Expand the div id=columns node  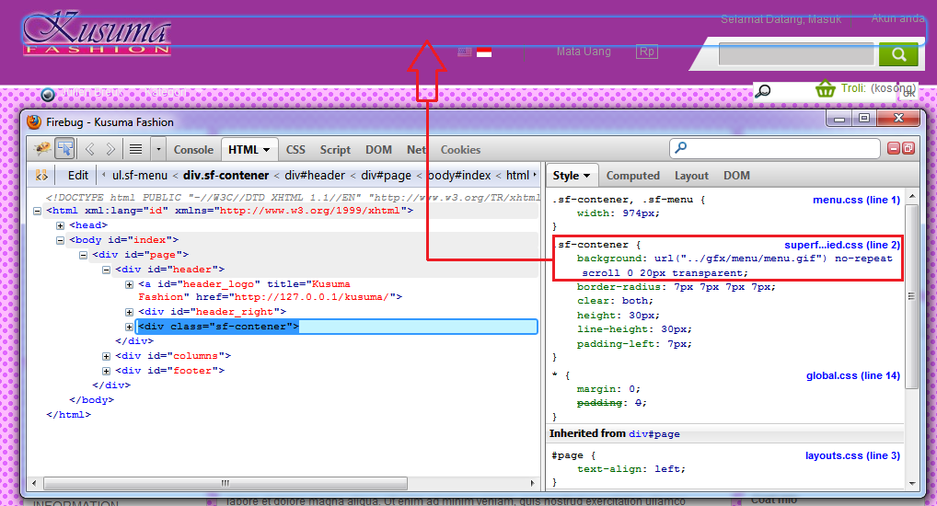[107, 356]
